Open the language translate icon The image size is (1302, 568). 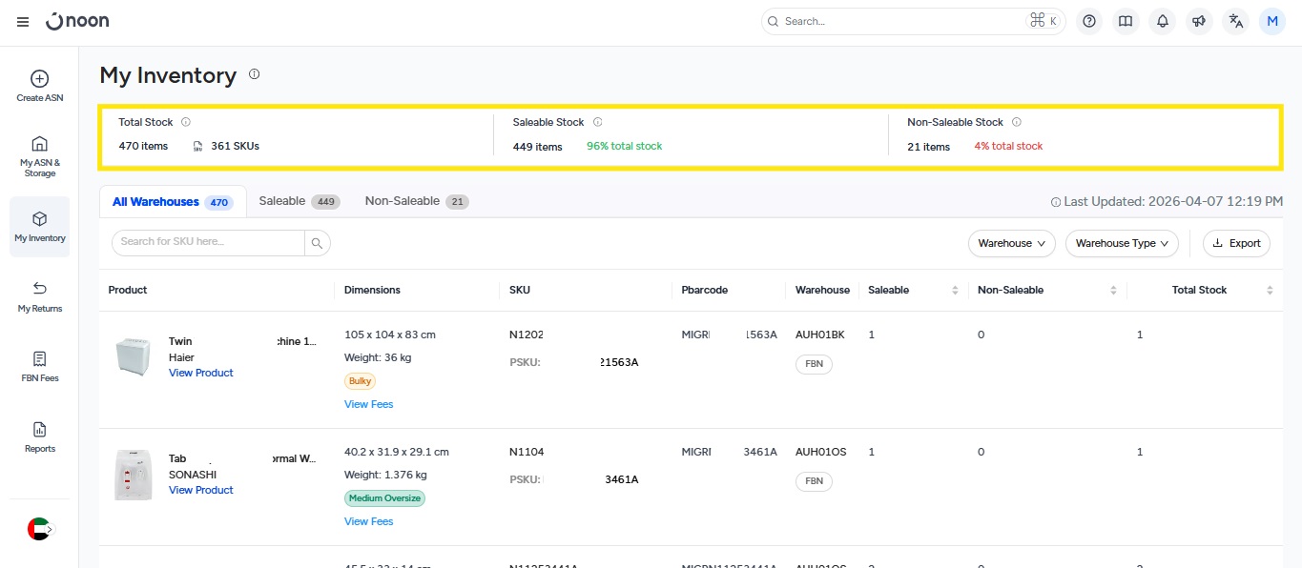(x=1235, y=21)
